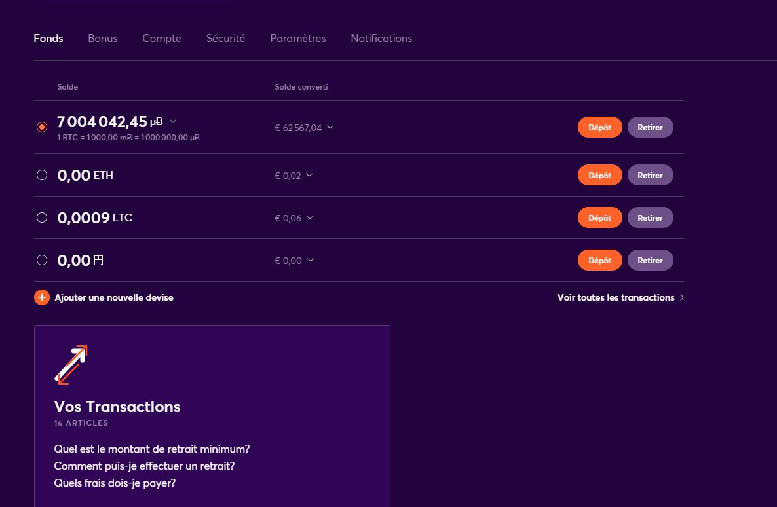777x507 pixels.
Task: Open Quels frais dois-je payer?
Action: pyautogui.click(x=115, y=483)
